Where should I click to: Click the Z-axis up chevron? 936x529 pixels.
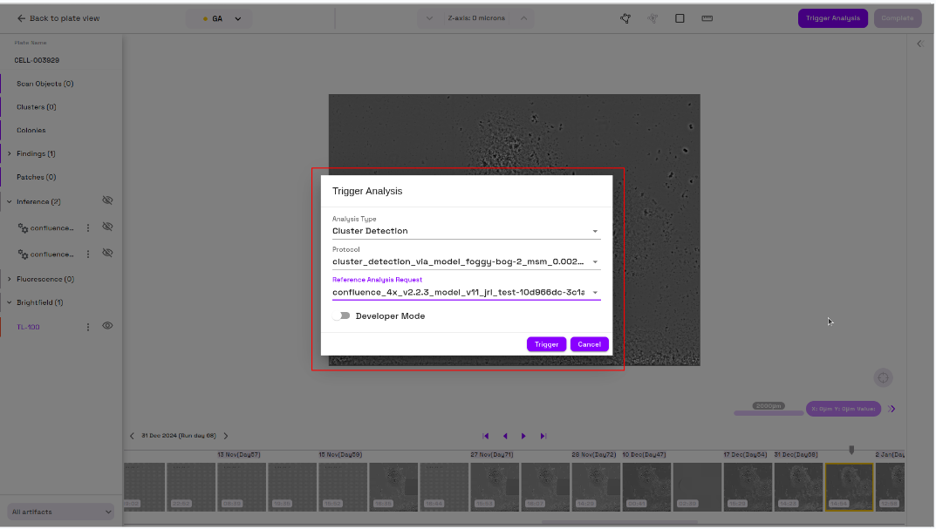523,18
